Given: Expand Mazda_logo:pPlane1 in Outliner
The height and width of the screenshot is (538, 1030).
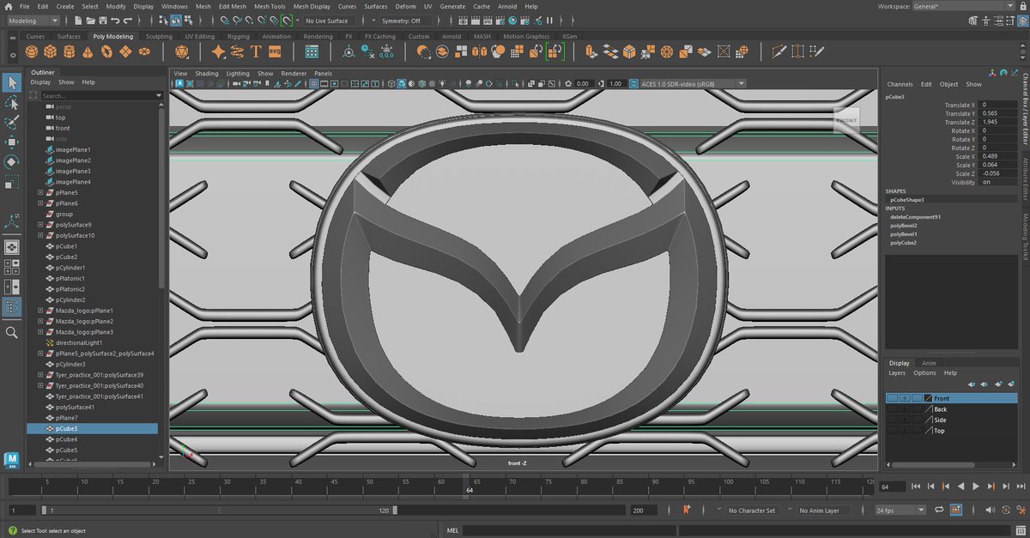Looking at the screenshot, I should coord(40,311).
